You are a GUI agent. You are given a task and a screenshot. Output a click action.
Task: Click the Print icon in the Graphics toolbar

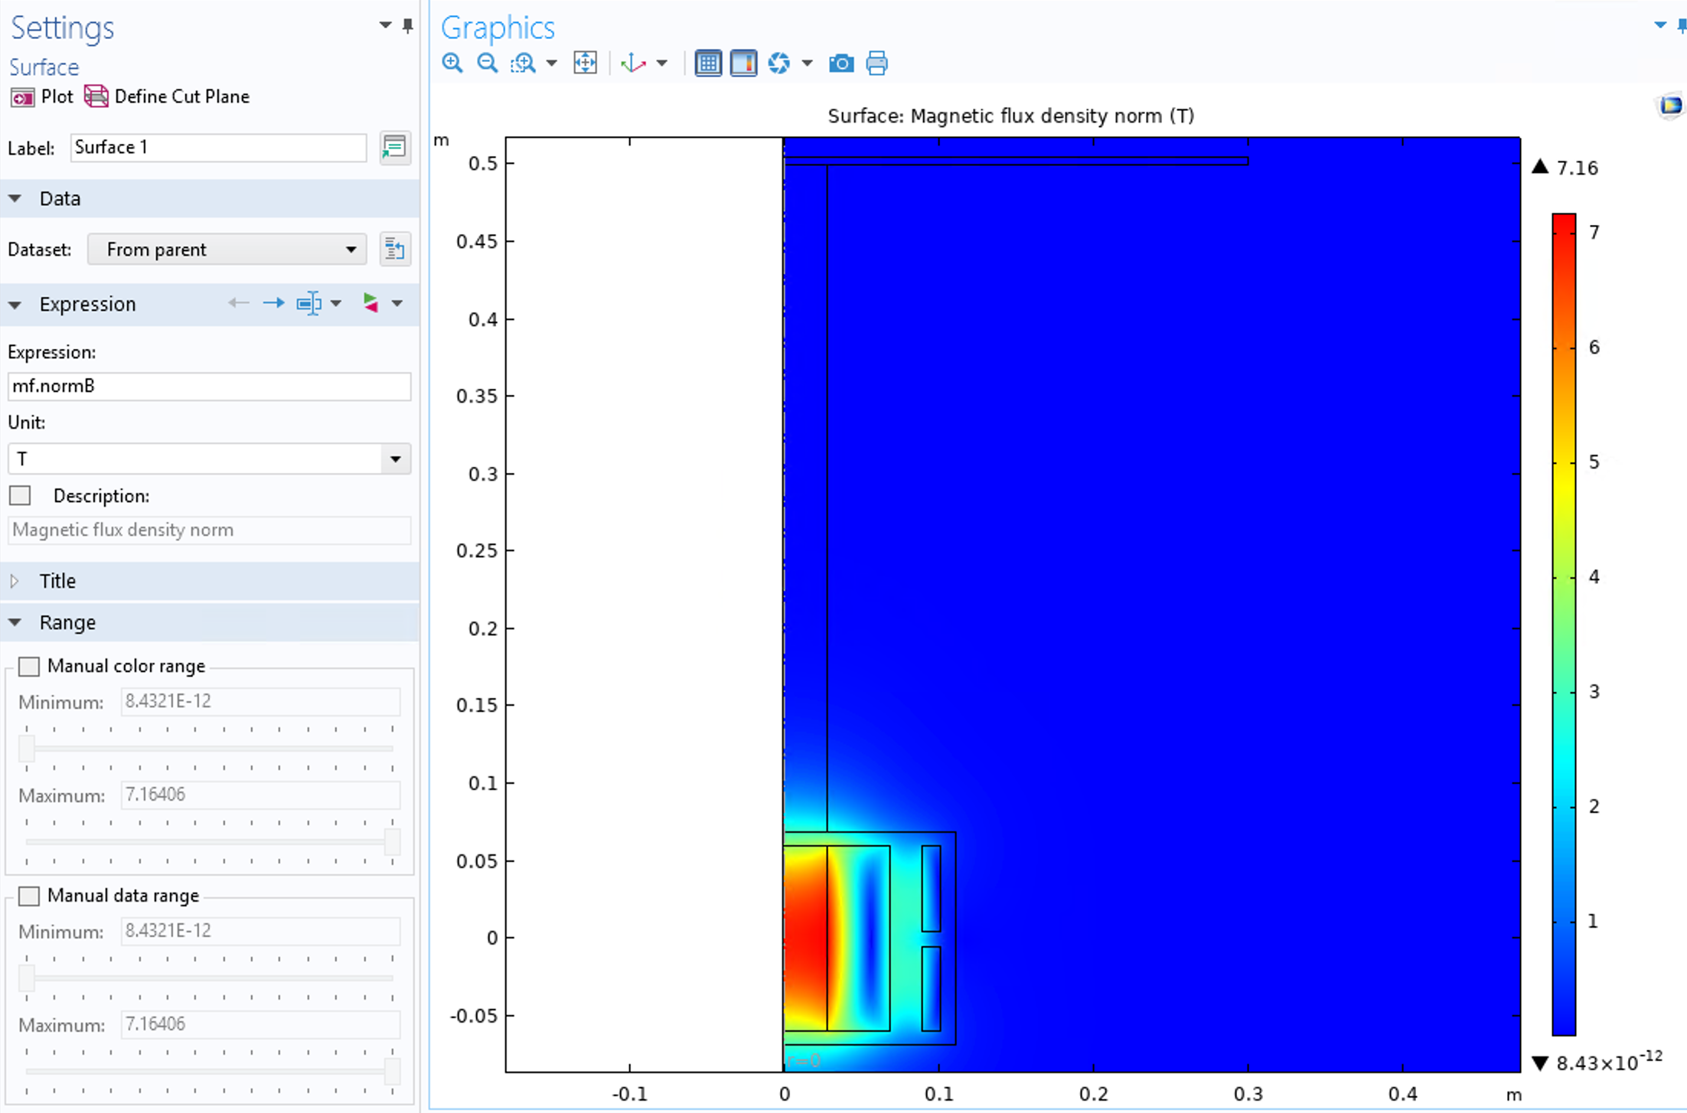(877, 63)
